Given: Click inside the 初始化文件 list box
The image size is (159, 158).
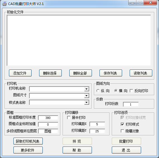Looking at the screenshot, I should [79, 40].
